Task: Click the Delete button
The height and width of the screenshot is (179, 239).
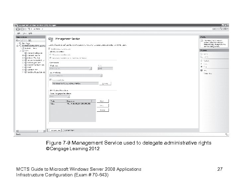Action: click(x=103, y=110)
